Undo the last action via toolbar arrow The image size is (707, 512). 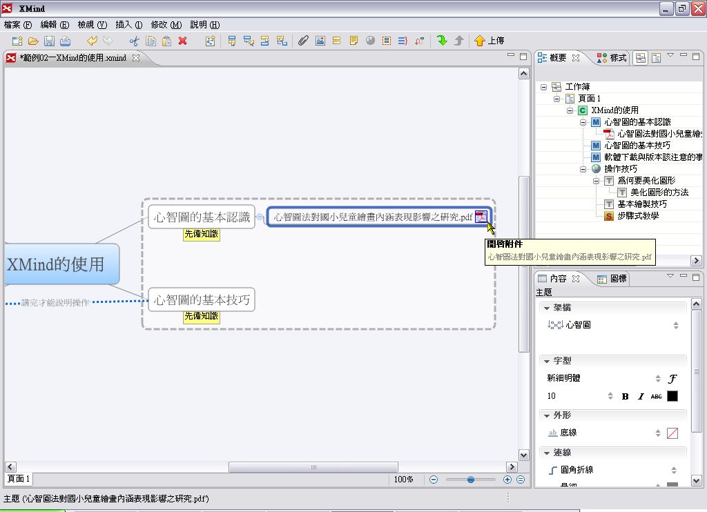coord(92,41)
